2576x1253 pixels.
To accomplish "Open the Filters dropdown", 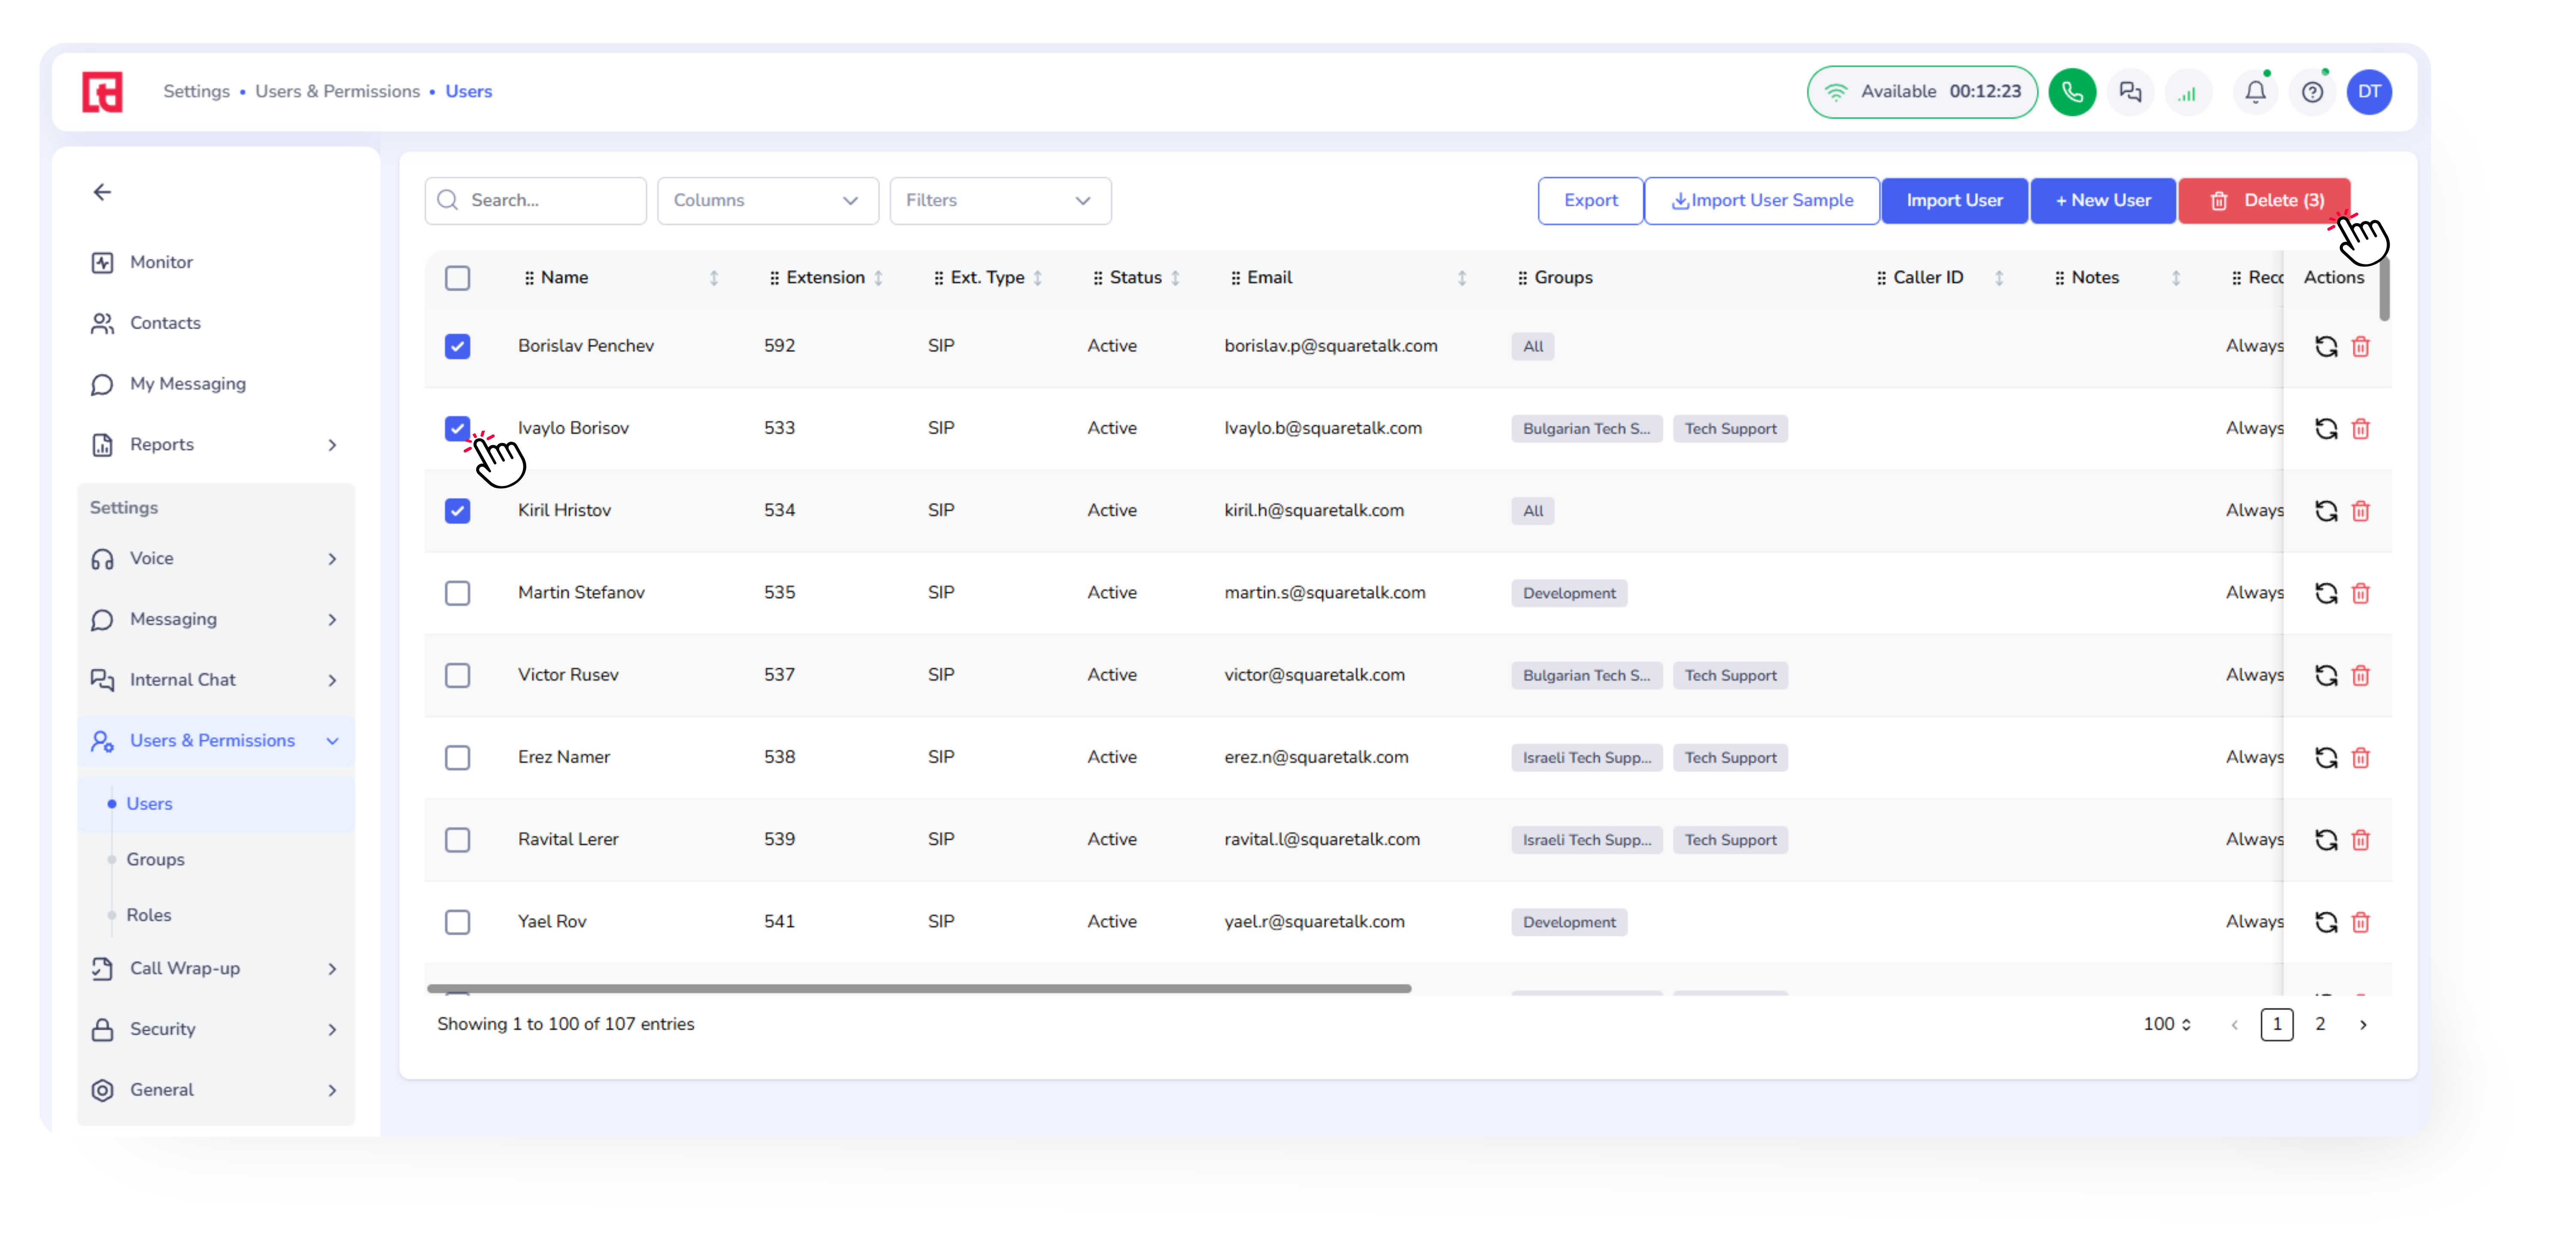I will pyautogui.click(x=999, y=201).
